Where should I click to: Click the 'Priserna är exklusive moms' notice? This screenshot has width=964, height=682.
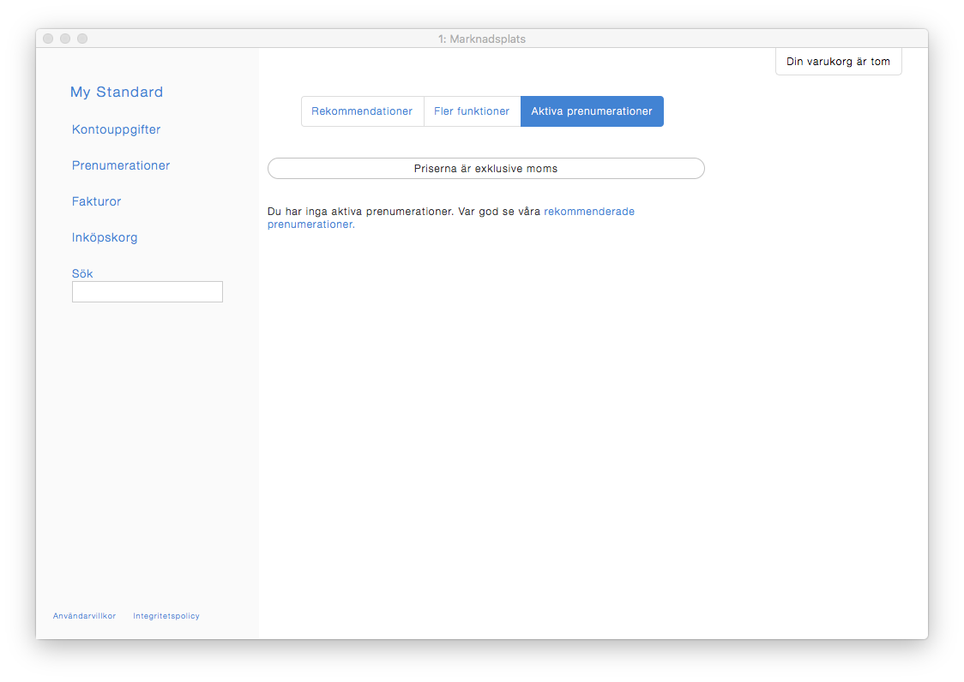[485, 168]
